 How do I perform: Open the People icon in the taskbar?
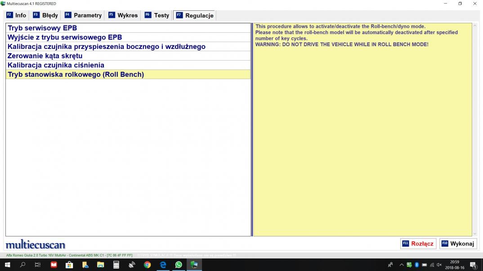click(x=390, y=265)
